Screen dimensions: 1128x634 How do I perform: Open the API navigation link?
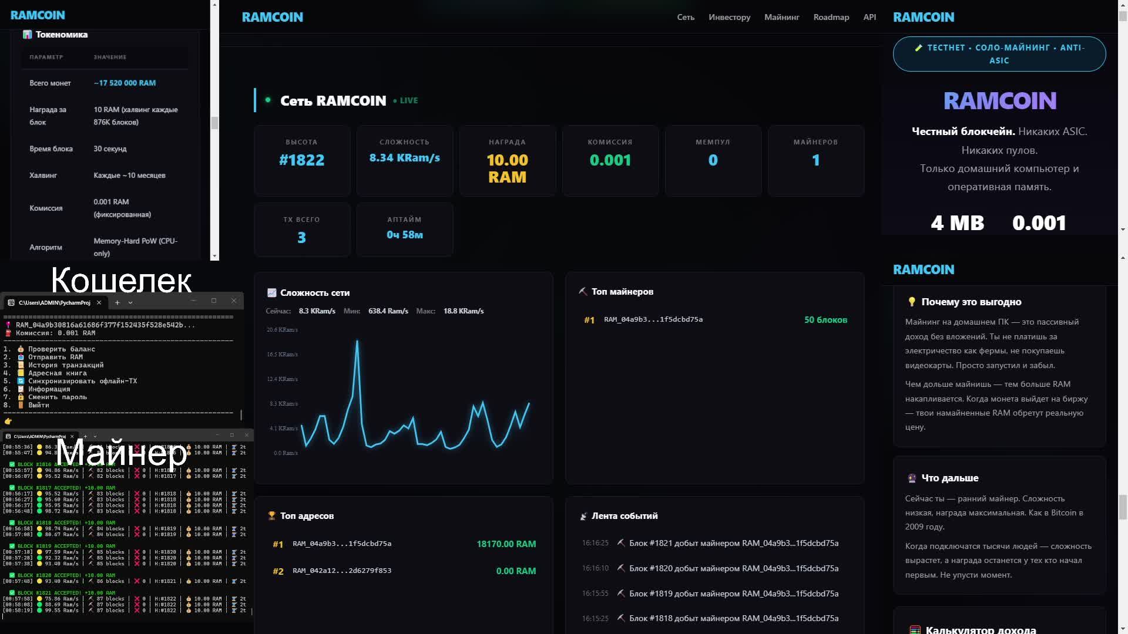[869, 17]
